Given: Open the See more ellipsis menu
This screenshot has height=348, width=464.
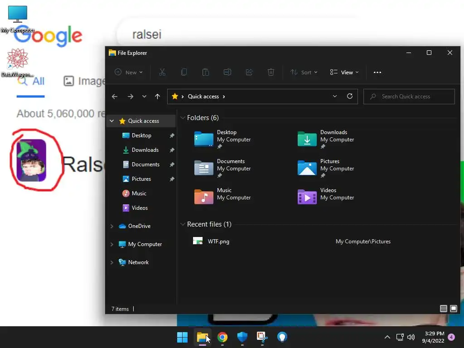Looking at the screenshot, I should coord(377,72).
